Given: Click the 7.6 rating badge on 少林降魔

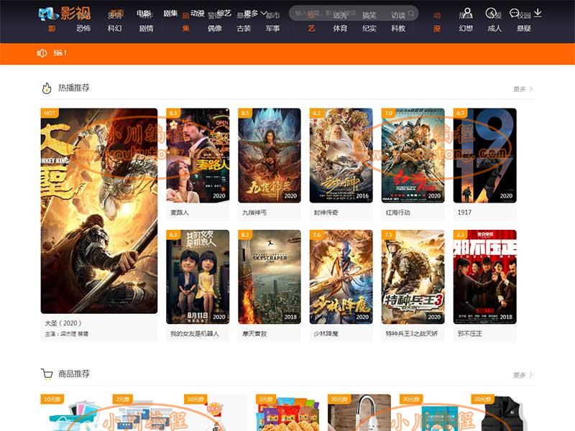Looking at the screenshot, I should (316, 235).
